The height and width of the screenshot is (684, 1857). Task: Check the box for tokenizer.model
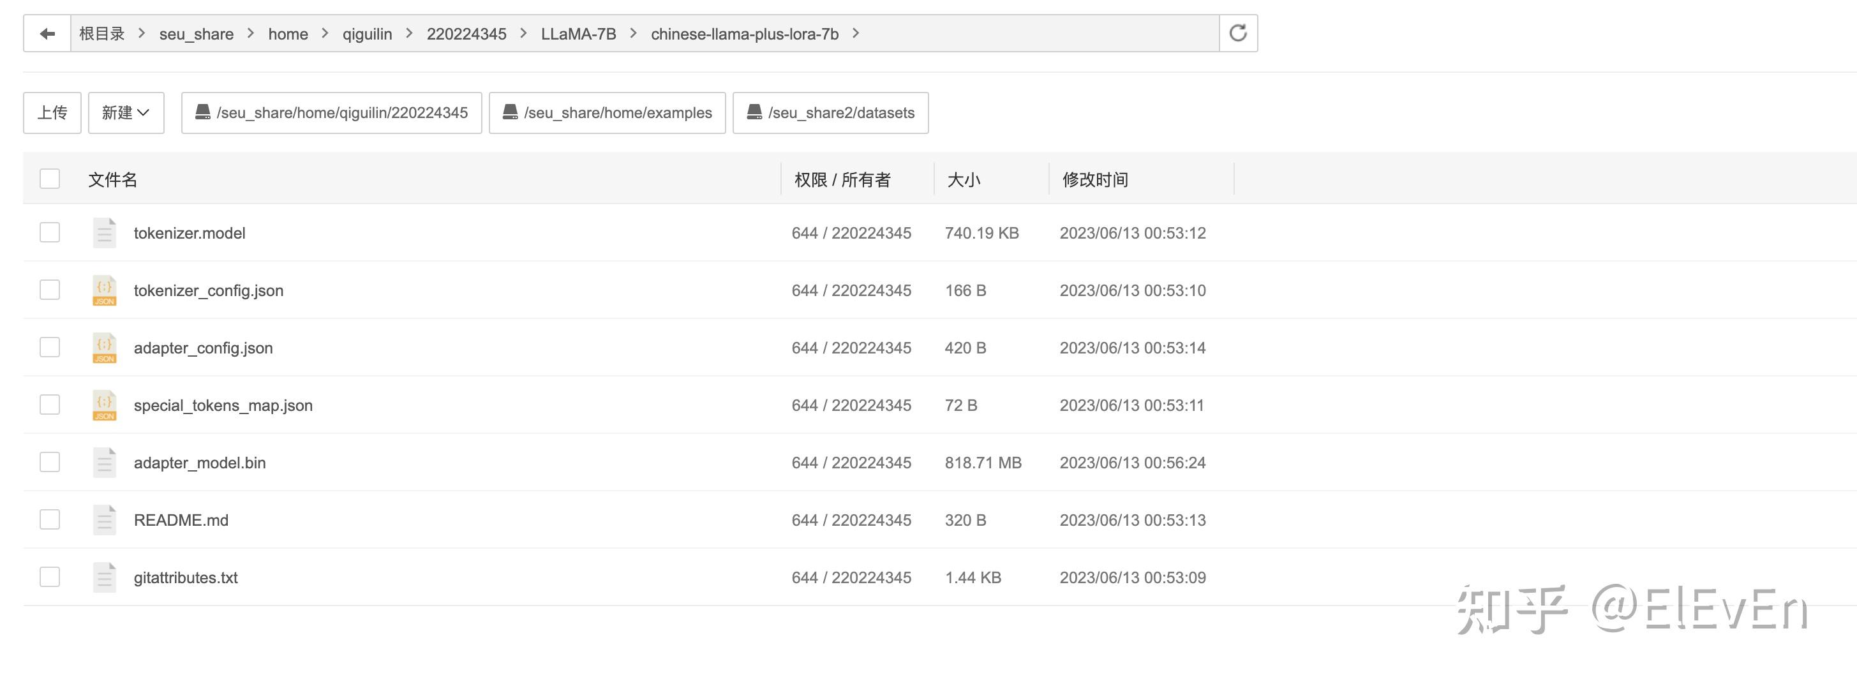[x=50, y=233]
